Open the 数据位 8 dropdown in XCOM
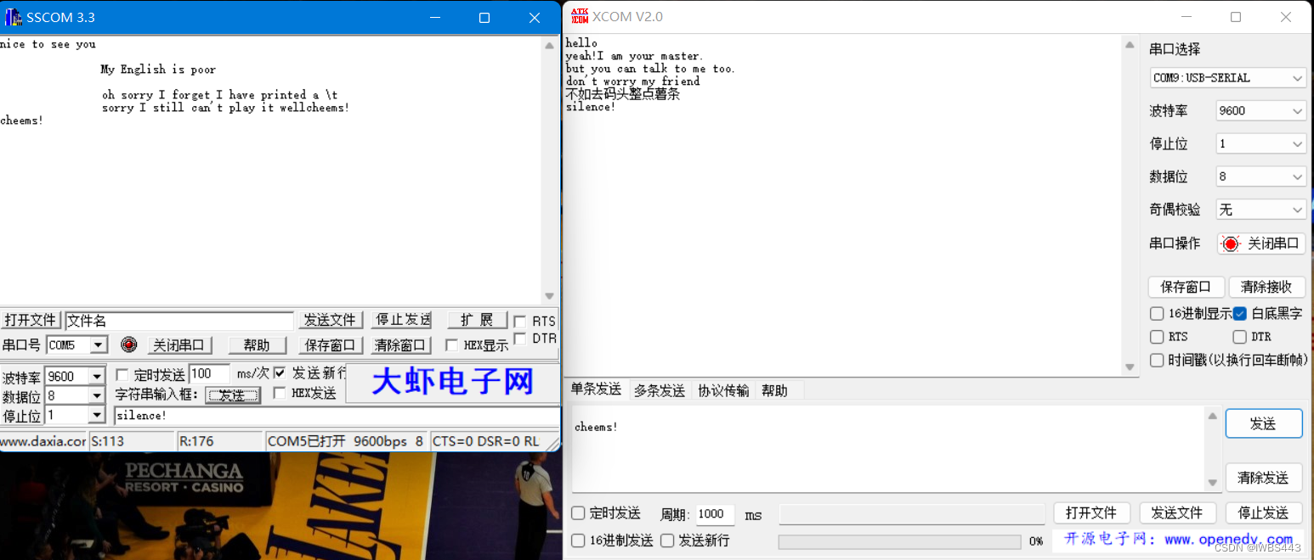Viewport: 1314px width, 560px height. [1261, 177]
